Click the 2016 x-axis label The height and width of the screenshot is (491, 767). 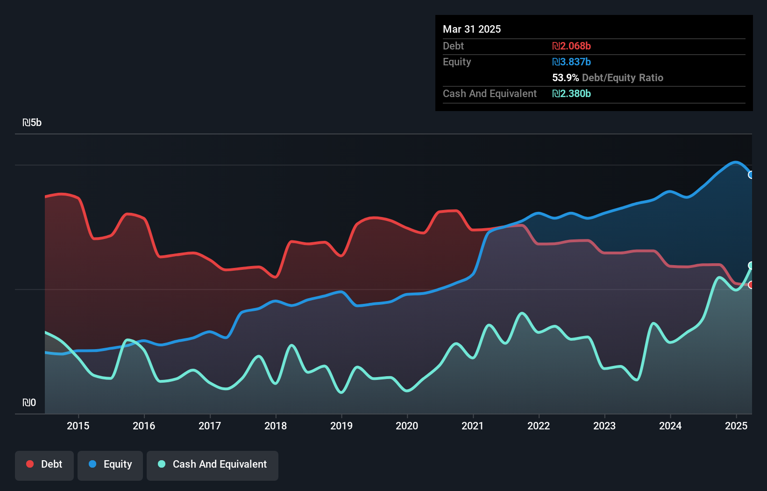[x=144, y=426]
